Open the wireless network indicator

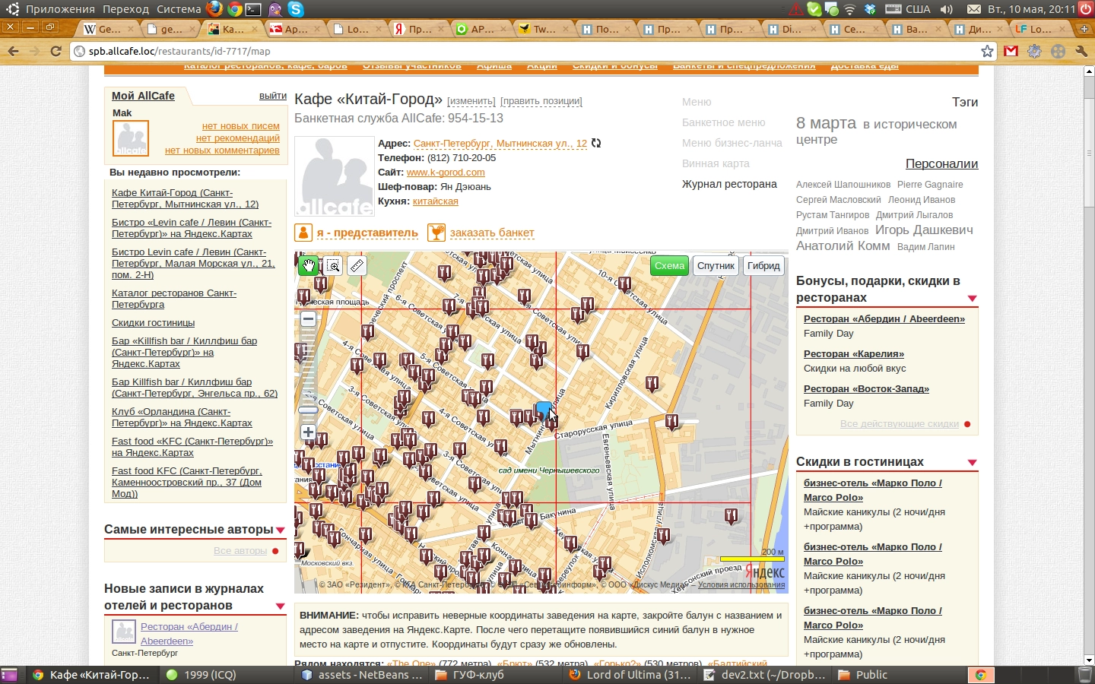[850, 9]
